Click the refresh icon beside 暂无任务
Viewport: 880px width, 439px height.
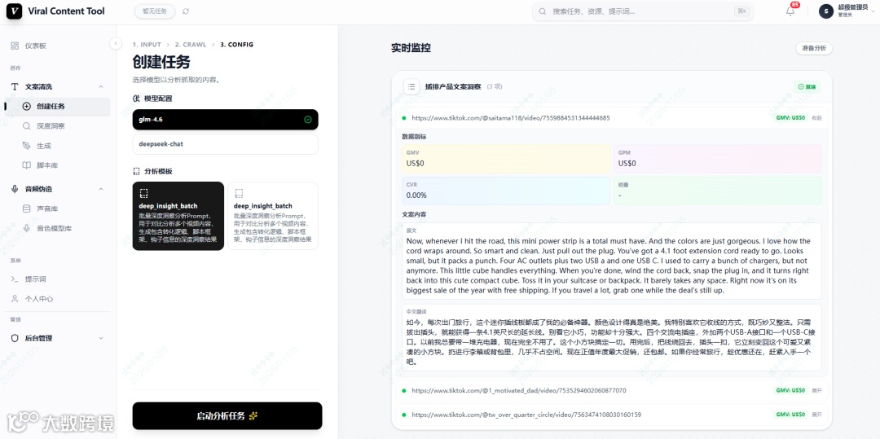point(186,11)
